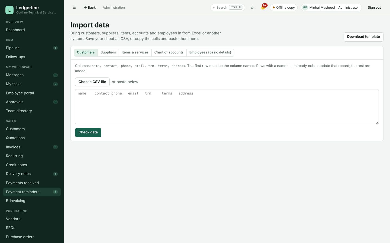Open the Search box
Viewport: 390px width, 243px height.
227,8
